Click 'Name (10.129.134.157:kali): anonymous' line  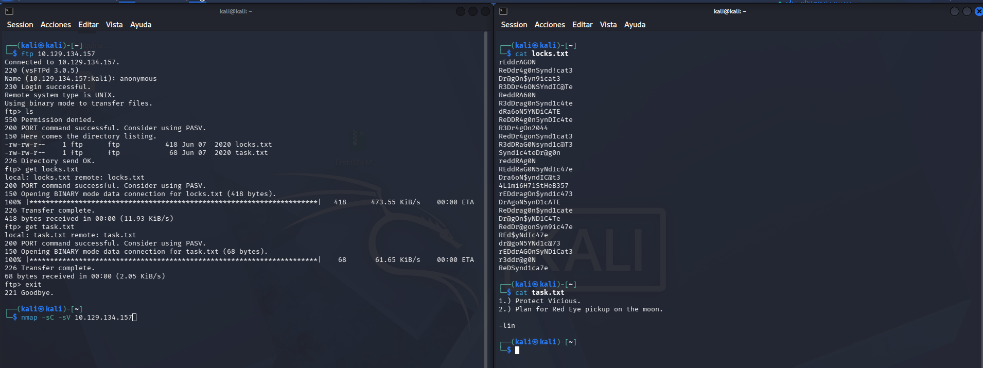81,79
